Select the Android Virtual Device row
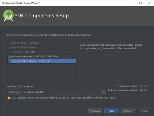 (42, 61)
